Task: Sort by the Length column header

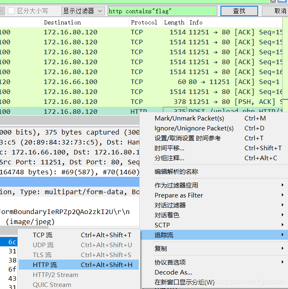Action: pos(174,22)
